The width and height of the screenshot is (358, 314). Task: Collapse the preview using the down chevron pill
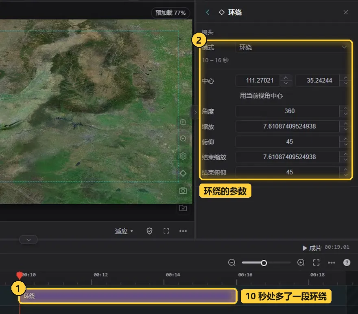coord(28,240)
